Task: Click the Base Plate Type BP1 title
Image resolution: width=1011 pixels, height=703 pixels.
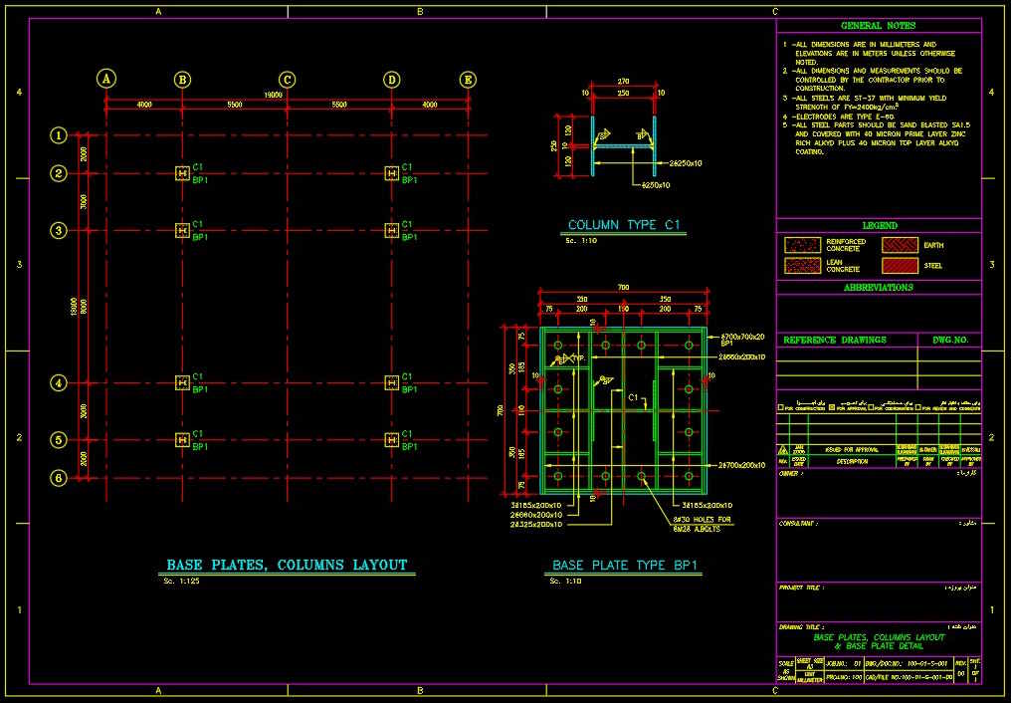Action: coord(626,565)
